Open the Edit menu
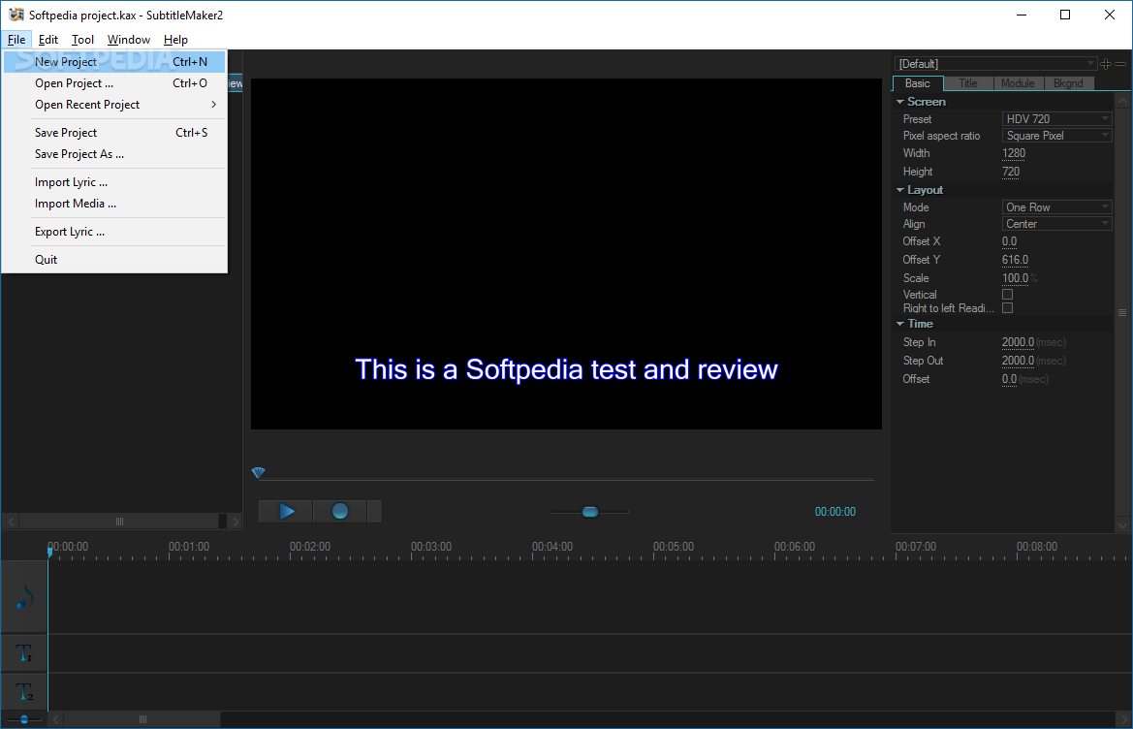The height and width of the screenshot is (729, 1133). point(48,40)
